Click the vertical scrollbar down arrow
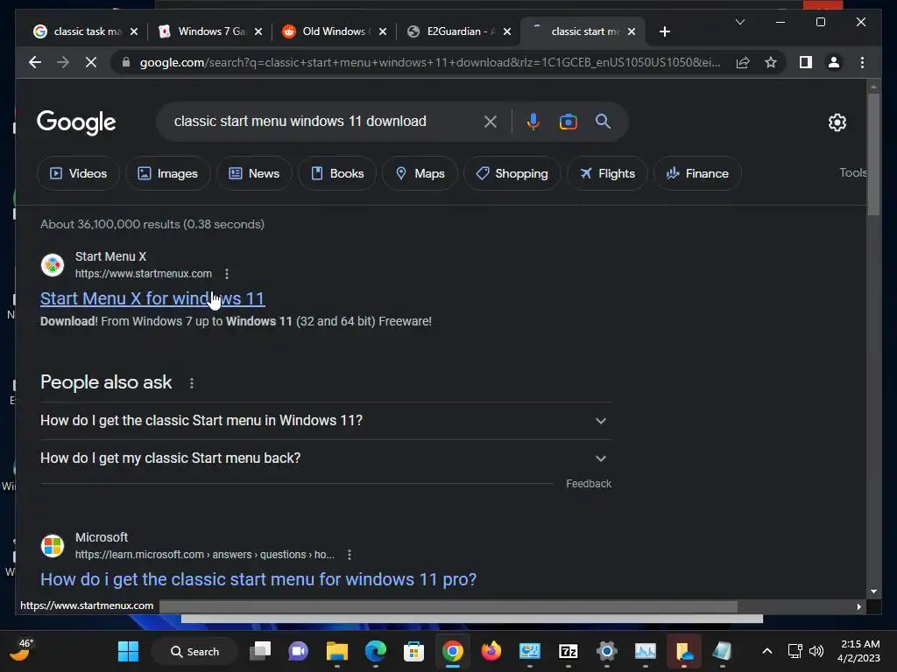Screen dimensions: 897x672 pyautogui.click(x=873, y=591)
